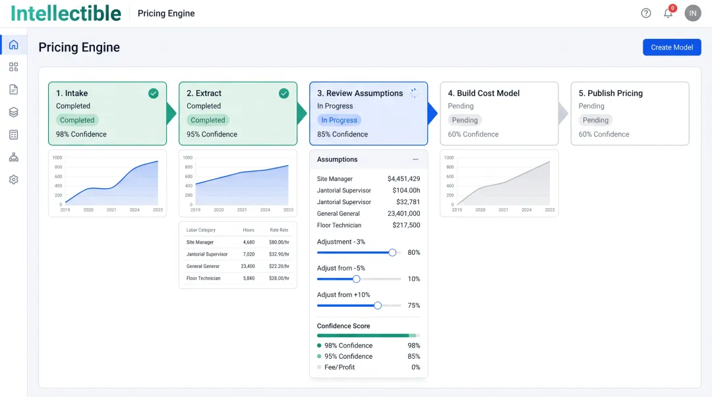Click the Intake green checkmark icon
The width and height of the screenshot is (712, 397).
point(154,93)
